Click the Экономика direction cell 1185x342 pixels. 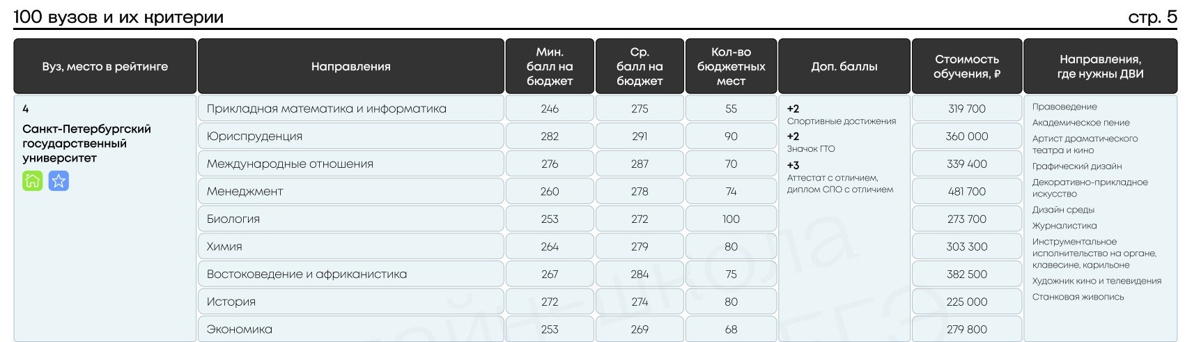(351, 329)
